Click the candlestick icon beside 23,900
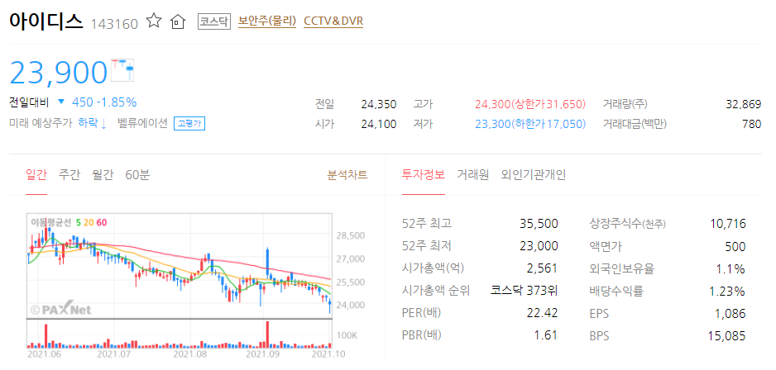Viewport: 776px width, 370px height. click(122, 69)
